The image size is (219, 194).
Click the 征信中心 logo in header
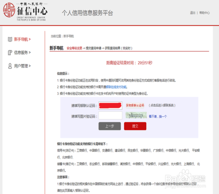pos(25,12)
